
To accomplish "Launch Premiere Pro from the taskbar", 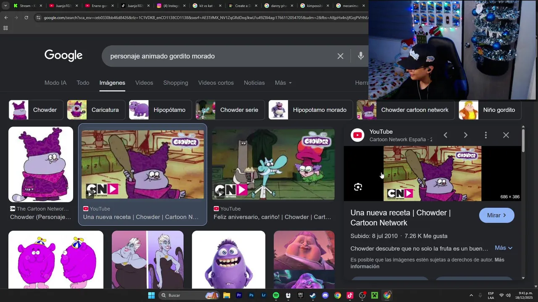I will [239, 295].
